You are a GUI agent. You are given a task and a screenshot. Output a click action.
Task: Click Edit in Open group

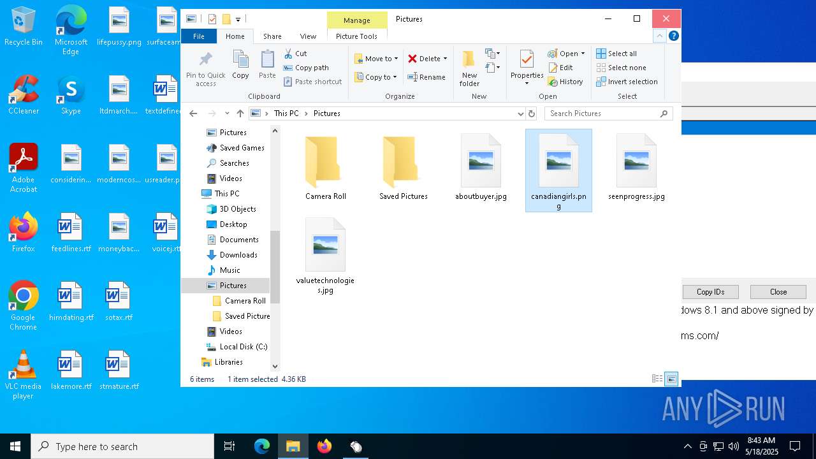[560, 68]
